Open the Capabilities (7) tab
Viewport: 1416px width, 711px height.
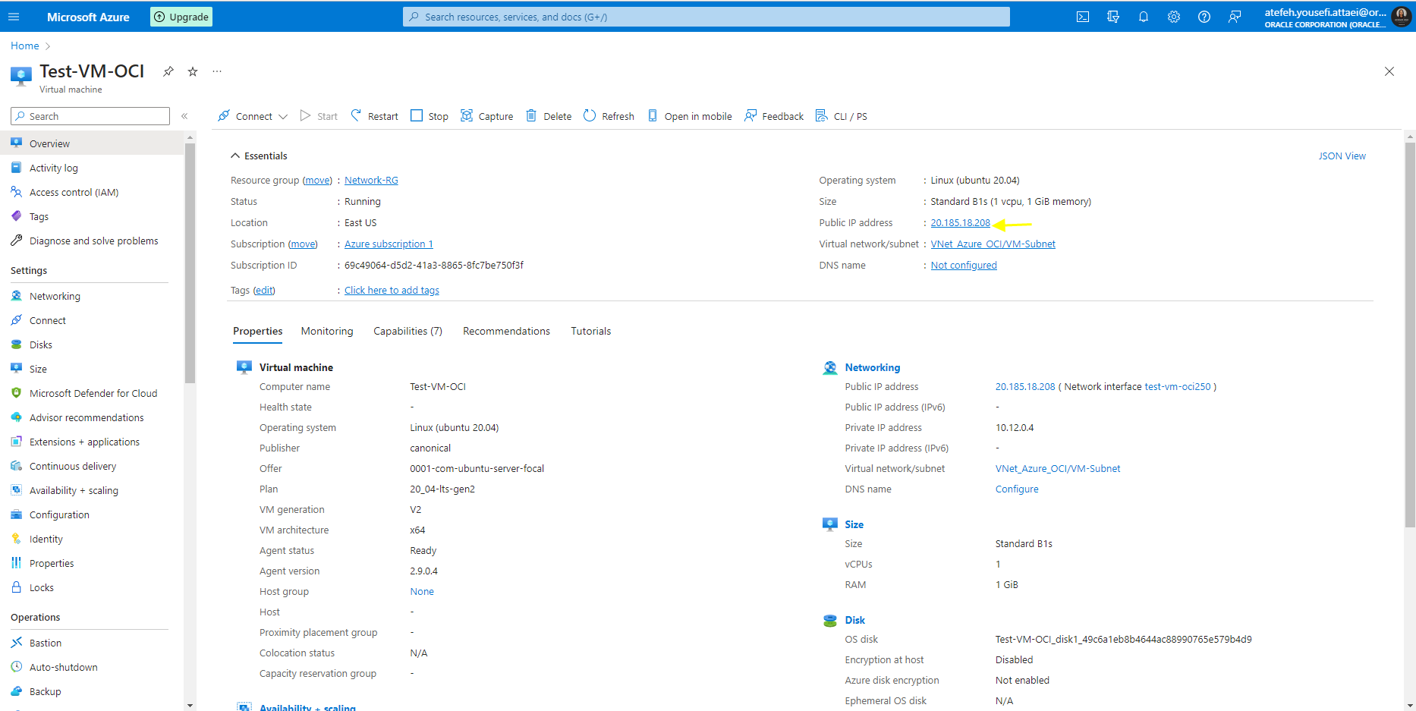pyautogui.click(x=407, y=331)
